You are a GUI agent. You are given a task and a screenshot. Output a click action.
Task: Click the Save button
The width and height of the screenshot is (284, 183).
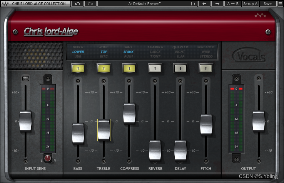tap(268, 3)
